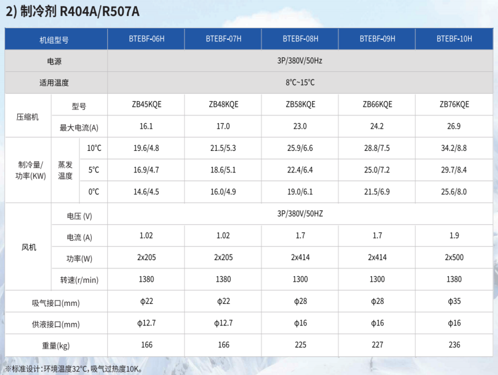498x375 pixels.
Task: Click the ZB76KQE compressor model
Action: tap(454, 104)
